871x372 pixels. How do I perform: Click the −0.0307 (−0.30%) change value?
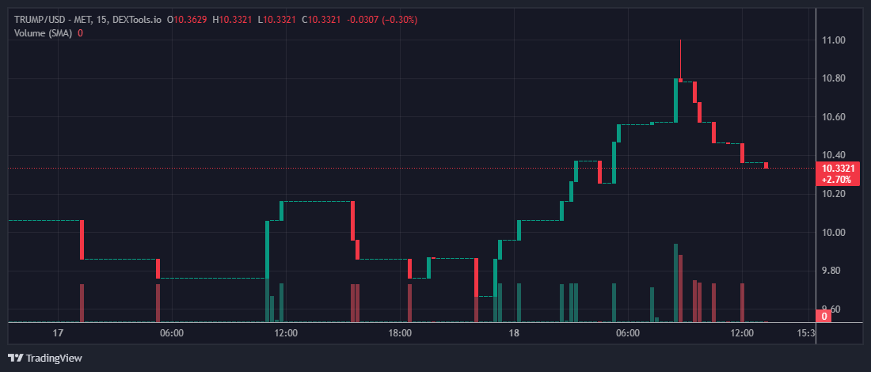tap(382, 19)
